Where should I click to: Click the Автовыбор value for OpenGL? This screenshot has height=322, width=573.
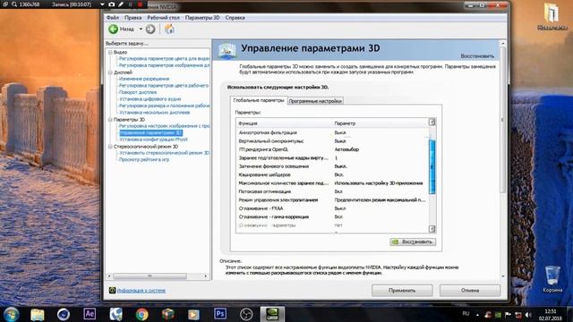click(x=346, y=149)
